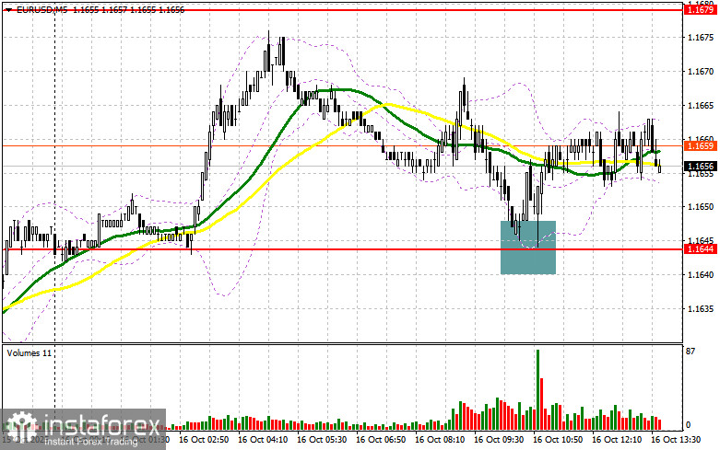
Task: Click the 1.1679 red price level label
Action: (702, 9)
